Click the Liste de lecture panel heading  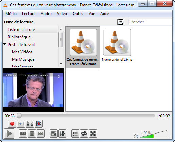(19, 22)
